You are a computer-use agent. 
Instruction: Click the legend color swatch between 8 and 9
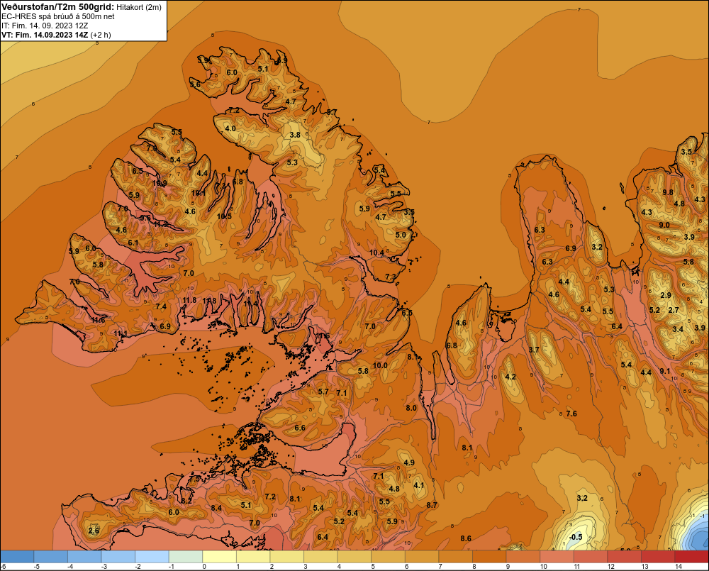pos(490,557)
